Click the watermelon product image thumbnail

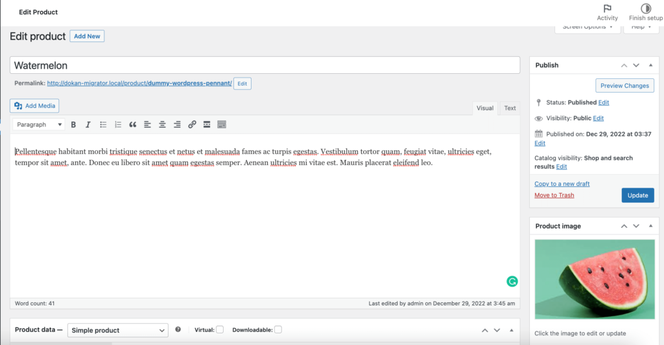point(595,279)
